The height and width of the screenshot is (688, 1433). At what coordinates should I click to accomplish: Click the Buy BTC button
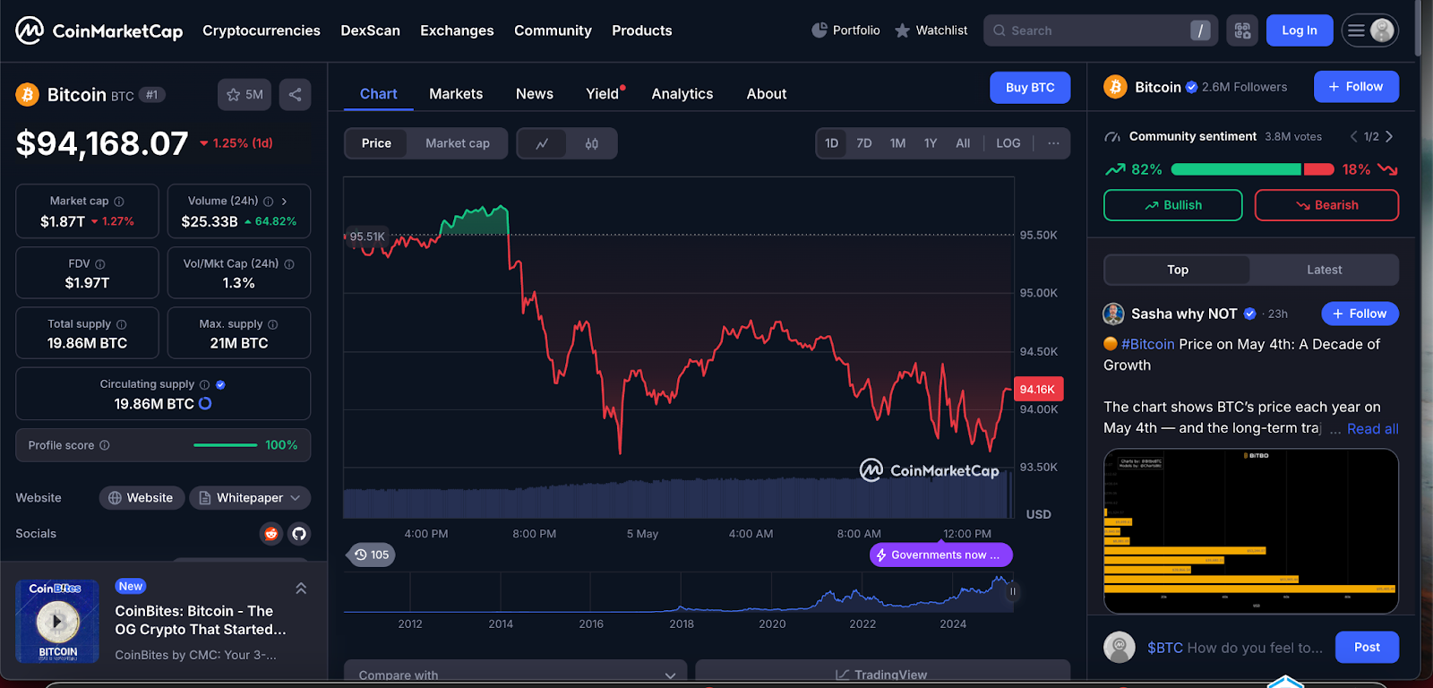(x=1030, y=88)
